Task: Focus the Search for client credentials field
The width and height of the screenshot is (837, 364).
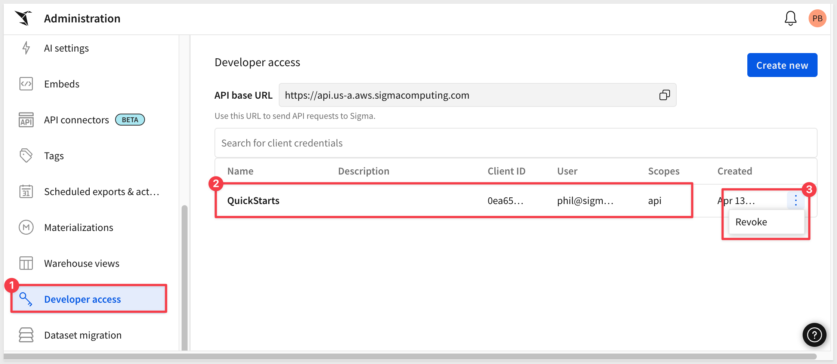Action: point(516,143)
